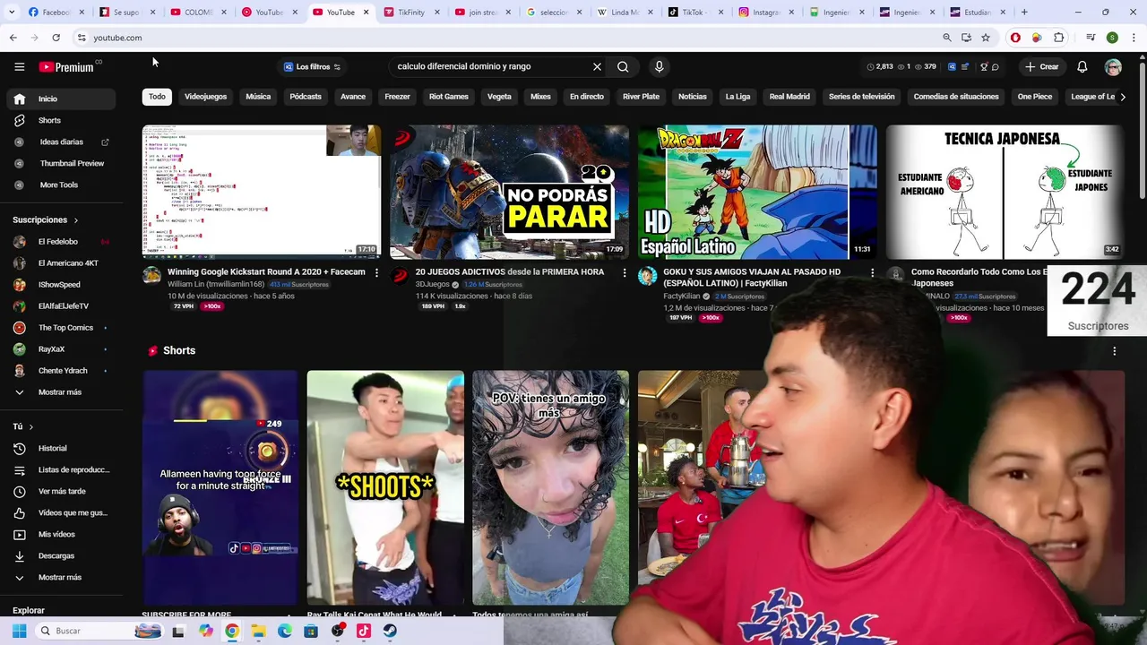Open the new browser tab button

coord(1024,13)
